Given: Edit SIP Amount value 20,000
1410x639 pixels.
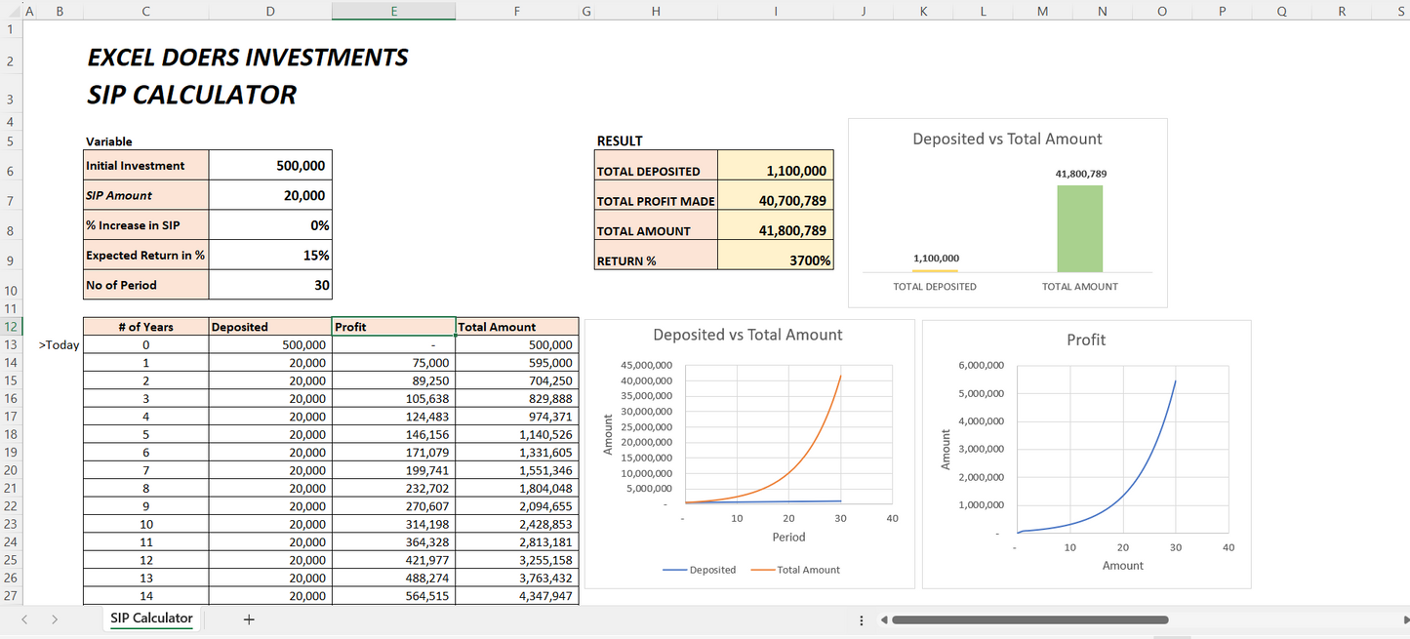Looking at the screenshot, I should coord(270,195).
